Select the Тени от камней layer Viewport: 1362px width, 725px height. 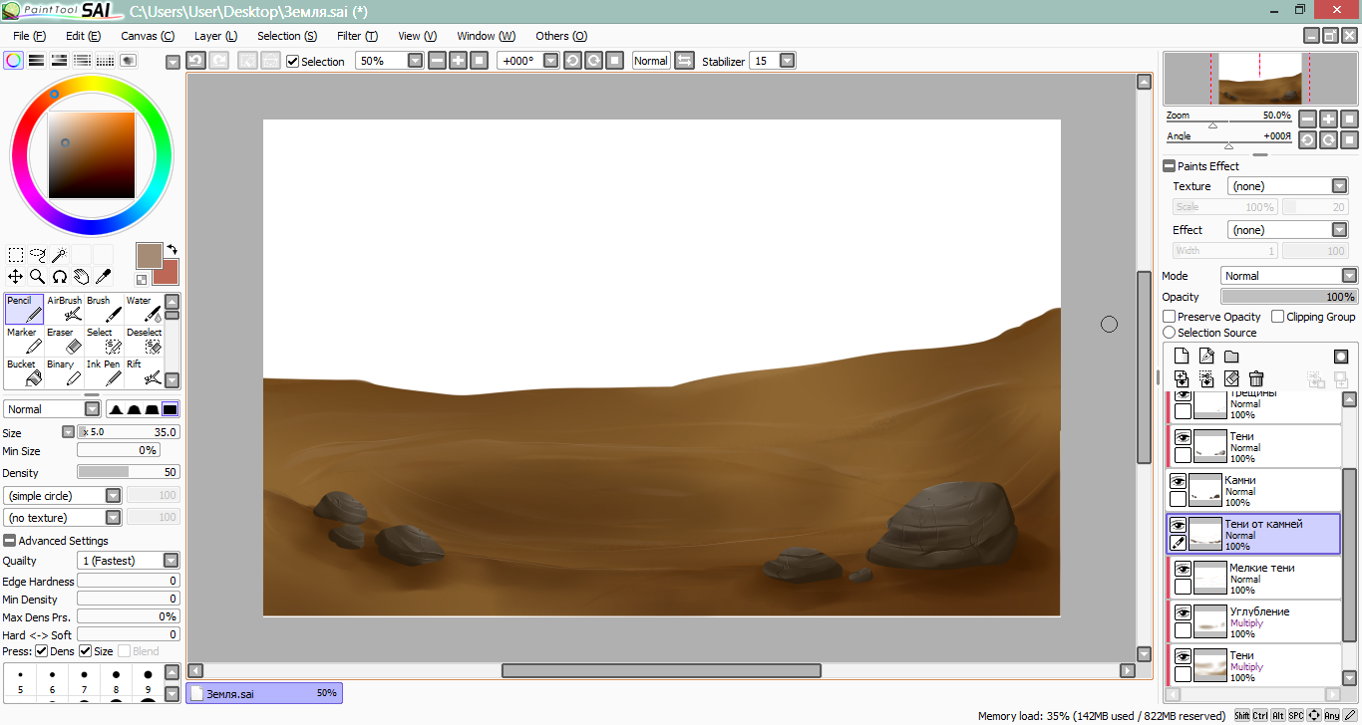(1254, 534)
